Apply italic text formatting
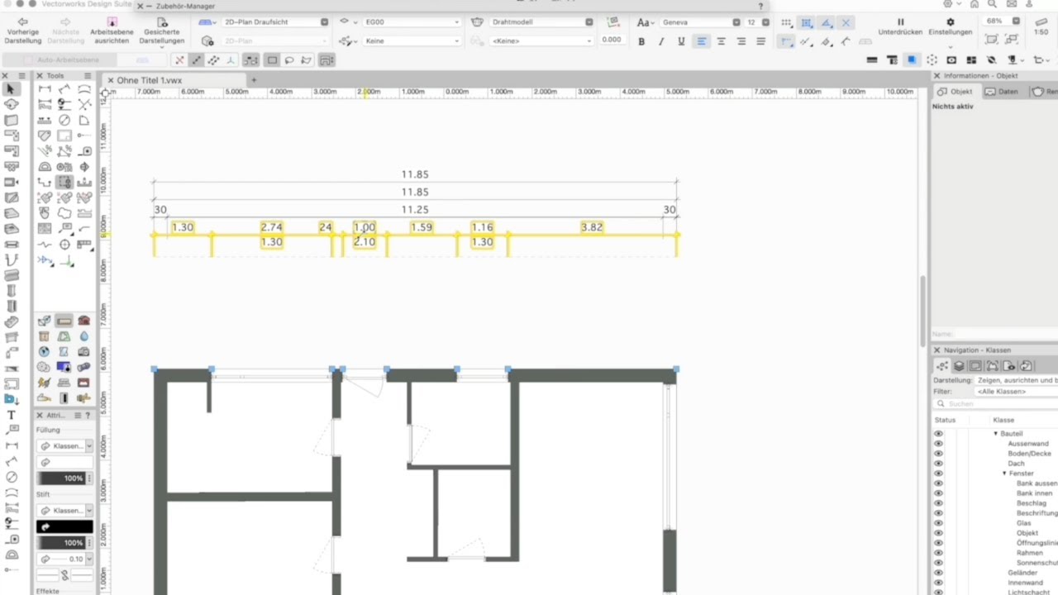 click(x=661, y=41)
